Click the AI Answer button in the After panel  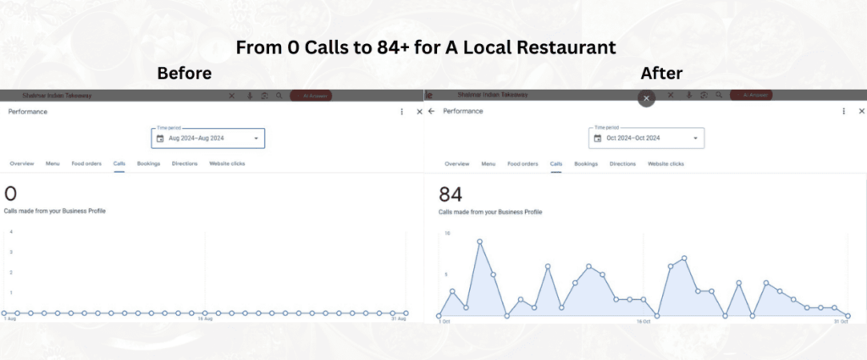(x=751, y=95)
